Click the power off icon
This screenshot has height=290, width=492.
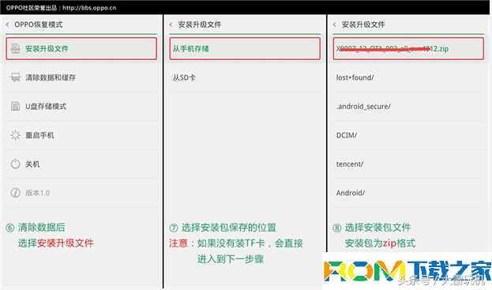point(15,164)
